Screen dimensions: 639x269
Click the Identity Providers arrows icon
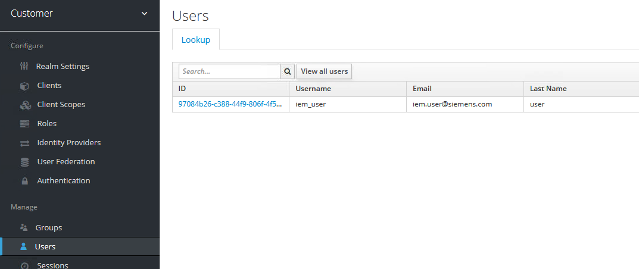[24, 143]
